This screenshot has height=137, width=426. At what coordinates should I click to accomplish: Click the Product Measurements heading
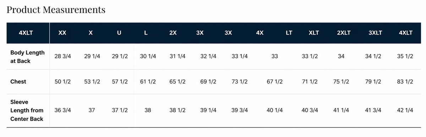[x=56, y=10]
